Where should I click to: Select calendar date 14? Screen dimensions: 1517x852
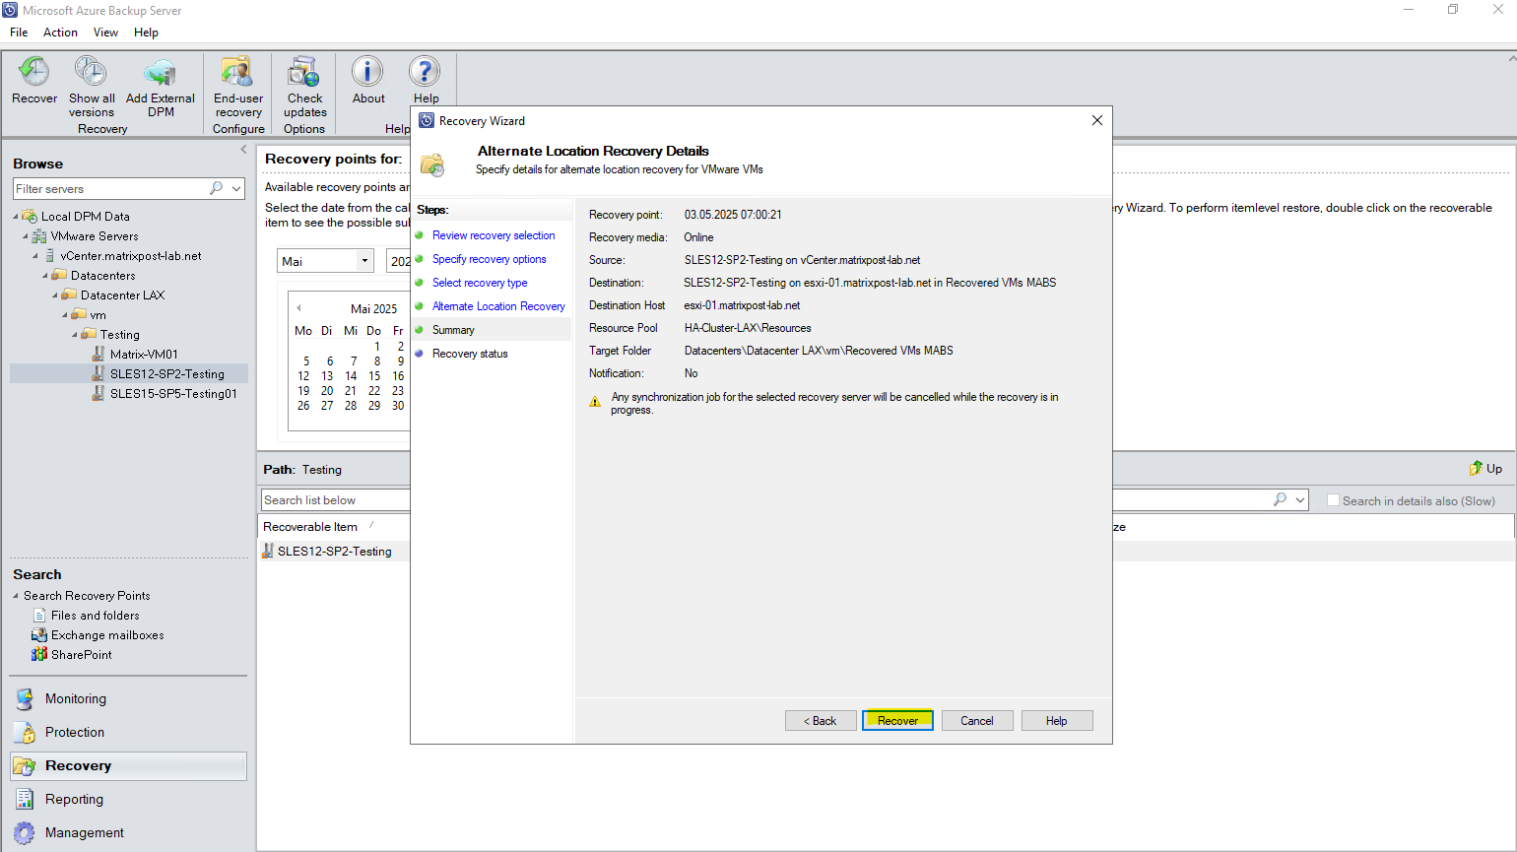(351, 376)
